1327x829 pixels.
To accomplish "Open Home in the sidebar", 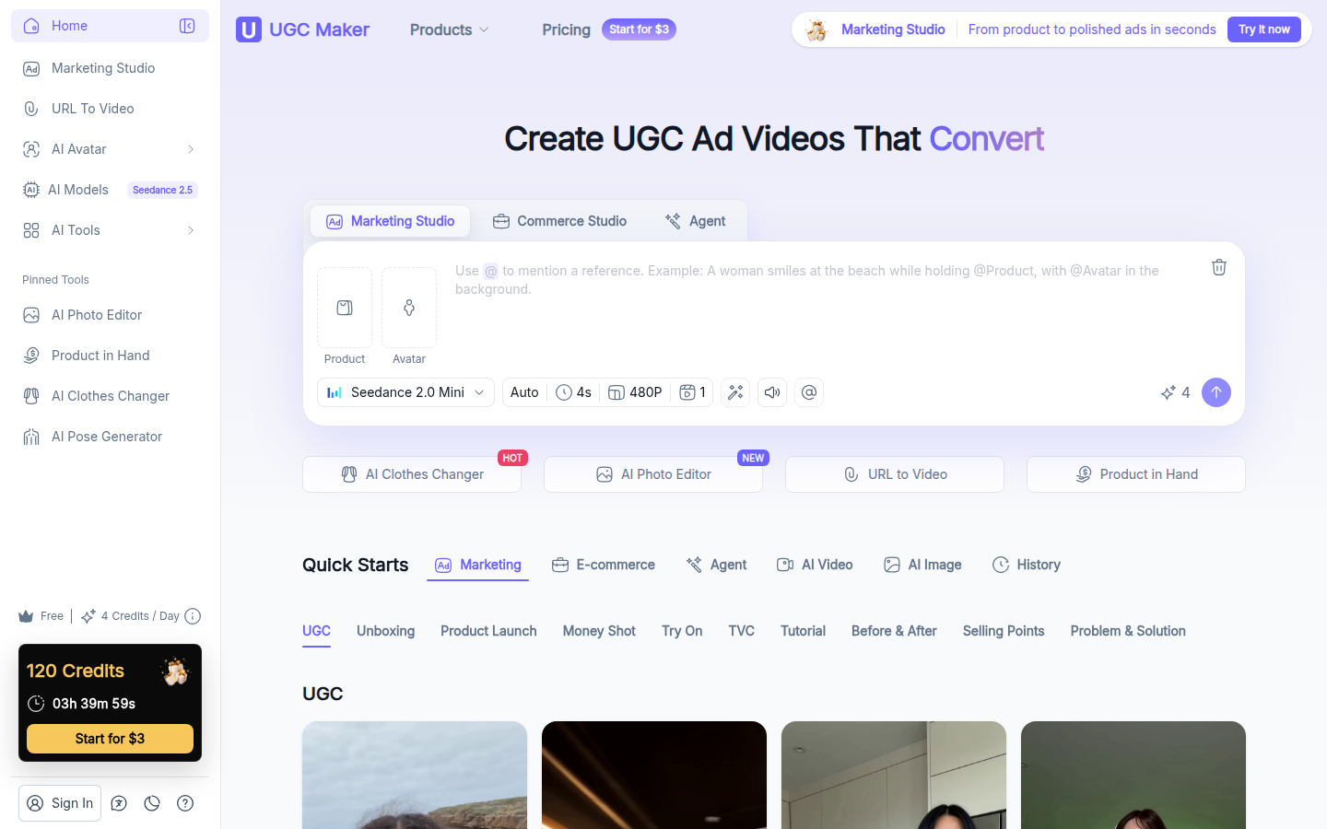I will pyautogui.click(x=110, y=26).
